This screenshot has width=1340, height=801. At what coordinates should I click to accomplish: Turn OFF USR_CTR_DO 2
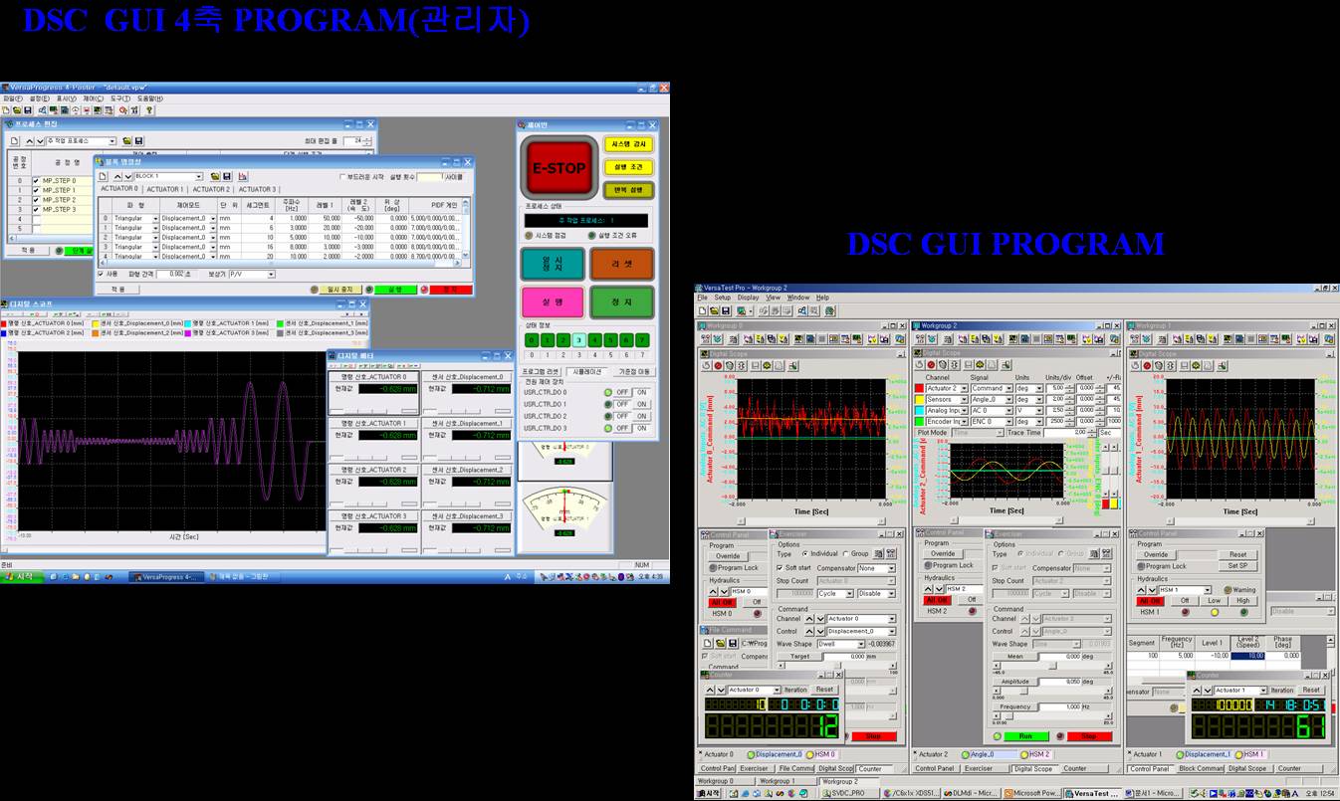(x=622, y=416)
